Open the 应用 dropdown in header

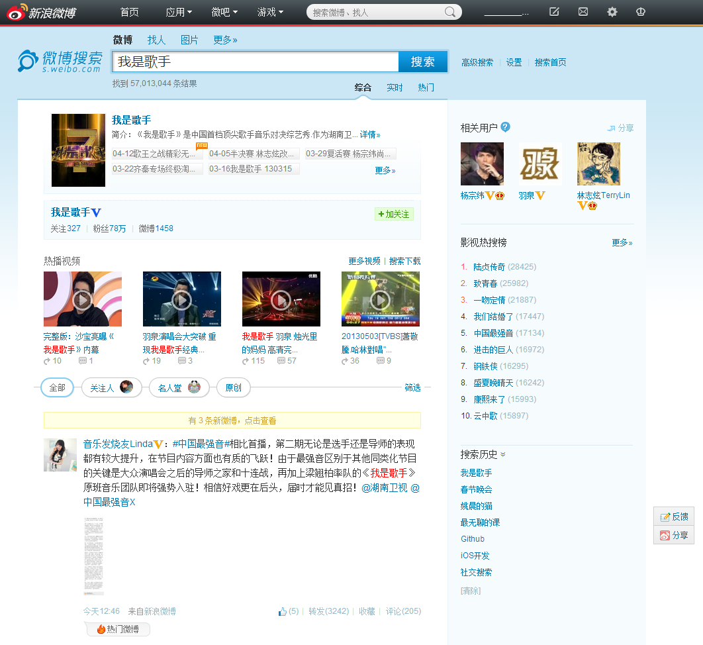(x=179, y=12)
